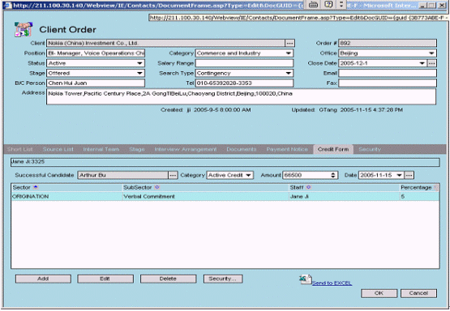Open the Close Date calendar ellipsis button
Viewport: 450px width, 311px height.
pyautogui.click(x=431, y=63)
